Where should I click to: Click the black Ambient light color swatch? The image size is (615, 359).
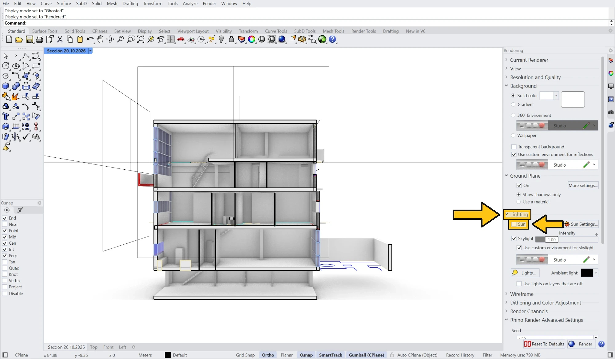587,273
